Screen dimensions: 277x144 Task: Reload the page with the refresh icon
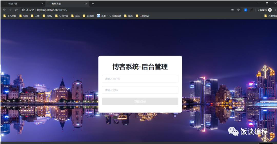click(x=16, y=10)
